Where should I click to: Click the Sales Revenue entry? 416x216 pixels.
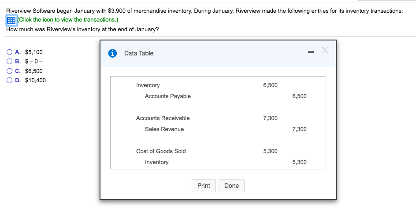tap(164, 129)
